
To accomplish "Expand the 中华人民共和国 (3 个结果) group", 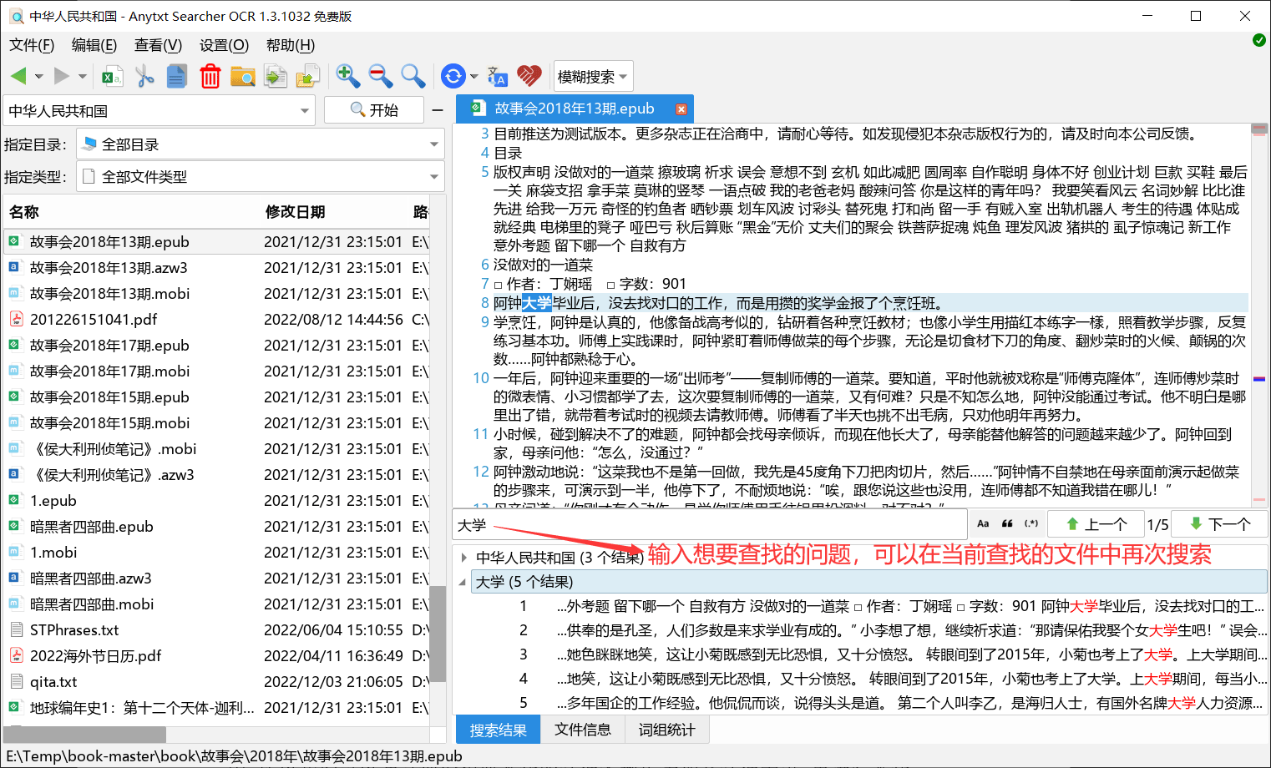I will [463, 557].
